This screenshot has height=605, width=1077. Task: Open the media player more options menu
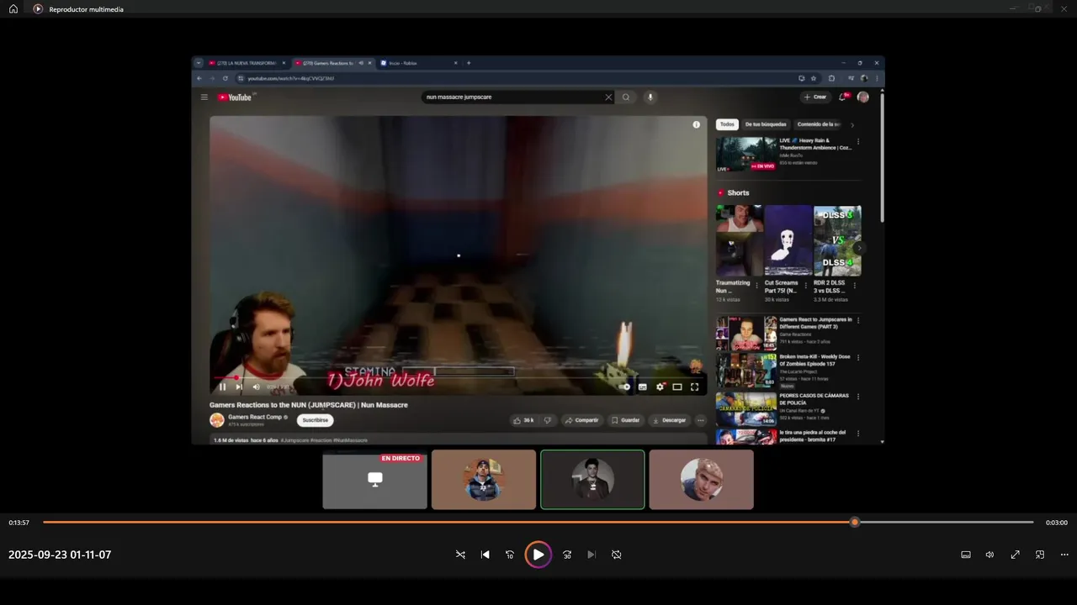point(1064,555)
